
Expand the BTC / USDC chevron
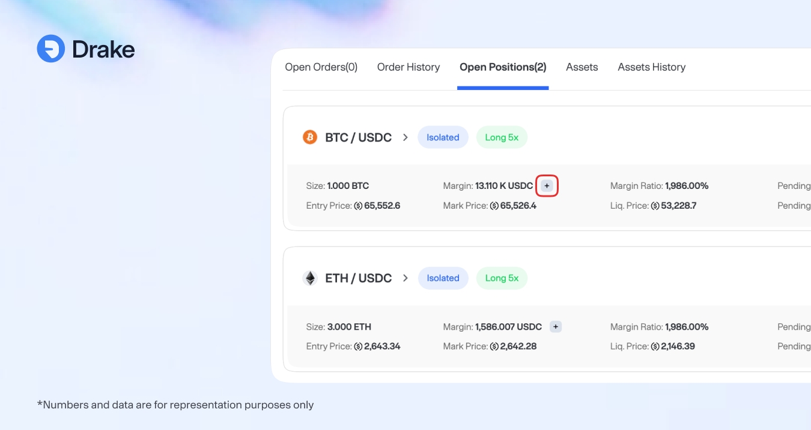tap(405, 137)
